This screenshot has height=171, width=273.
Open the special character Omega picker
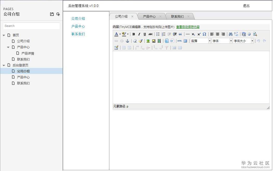pyautogui.click(x=204, y=34)
